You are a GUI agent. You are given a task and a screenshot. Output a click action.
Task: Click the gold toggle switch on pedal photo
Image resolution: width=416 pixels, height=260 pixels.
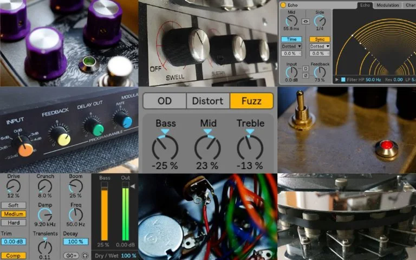click(300, 110)
